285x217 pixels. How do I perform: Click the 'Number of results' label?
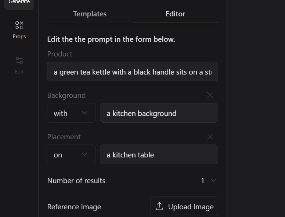[76, 180]
